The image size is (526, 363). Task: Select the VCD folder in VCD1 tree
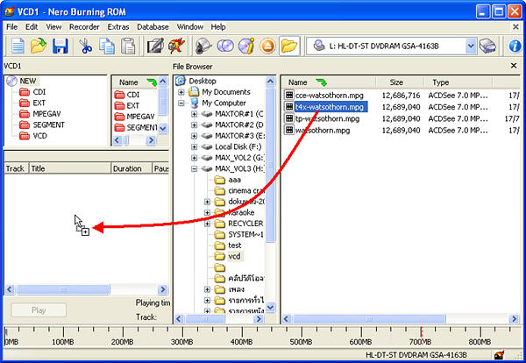(x=39, y=136)
